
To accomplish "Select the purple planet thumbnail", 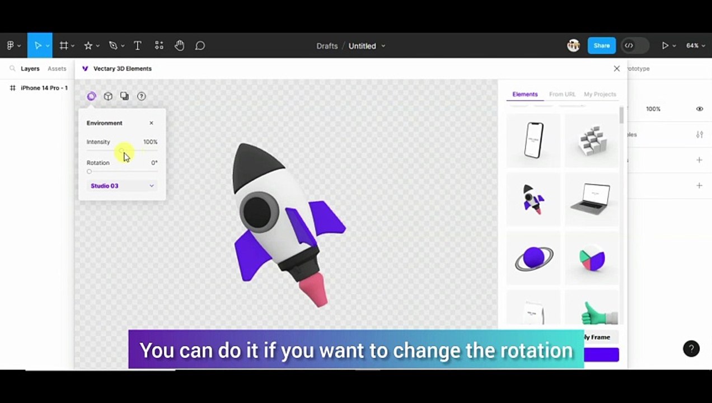I will click(533, 259).
